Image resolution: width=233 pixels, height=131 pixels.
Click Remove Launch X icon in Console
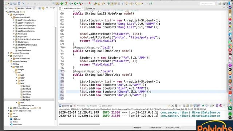pos(173,106)
